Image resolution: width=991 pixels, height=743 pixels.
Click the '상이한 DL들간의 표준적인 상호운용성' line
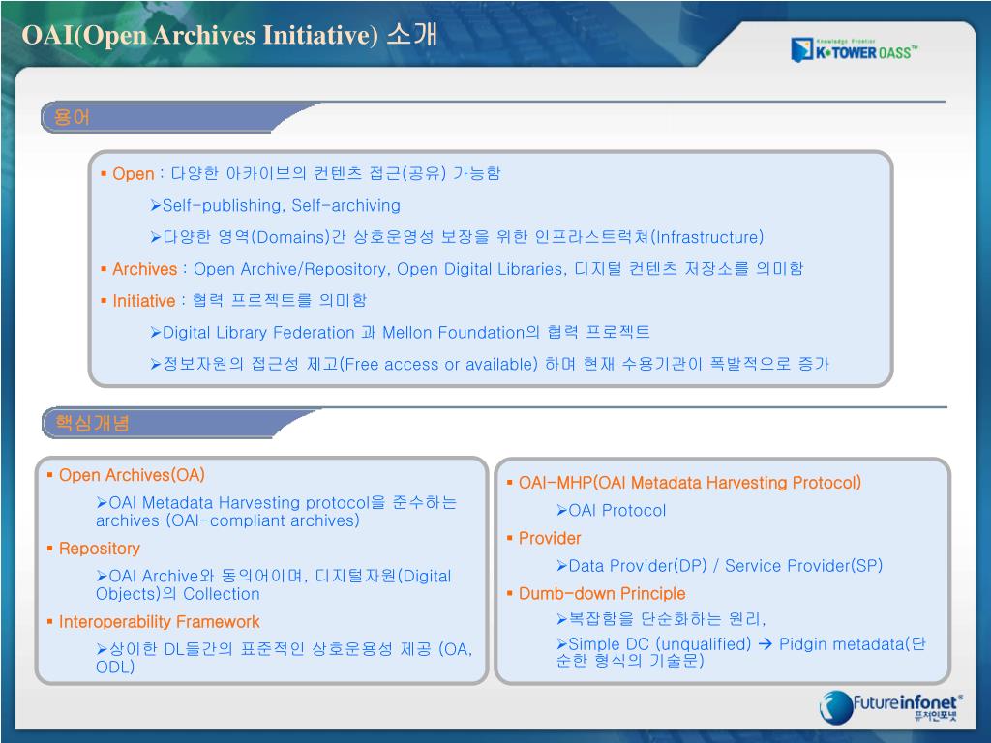[285, 658]
